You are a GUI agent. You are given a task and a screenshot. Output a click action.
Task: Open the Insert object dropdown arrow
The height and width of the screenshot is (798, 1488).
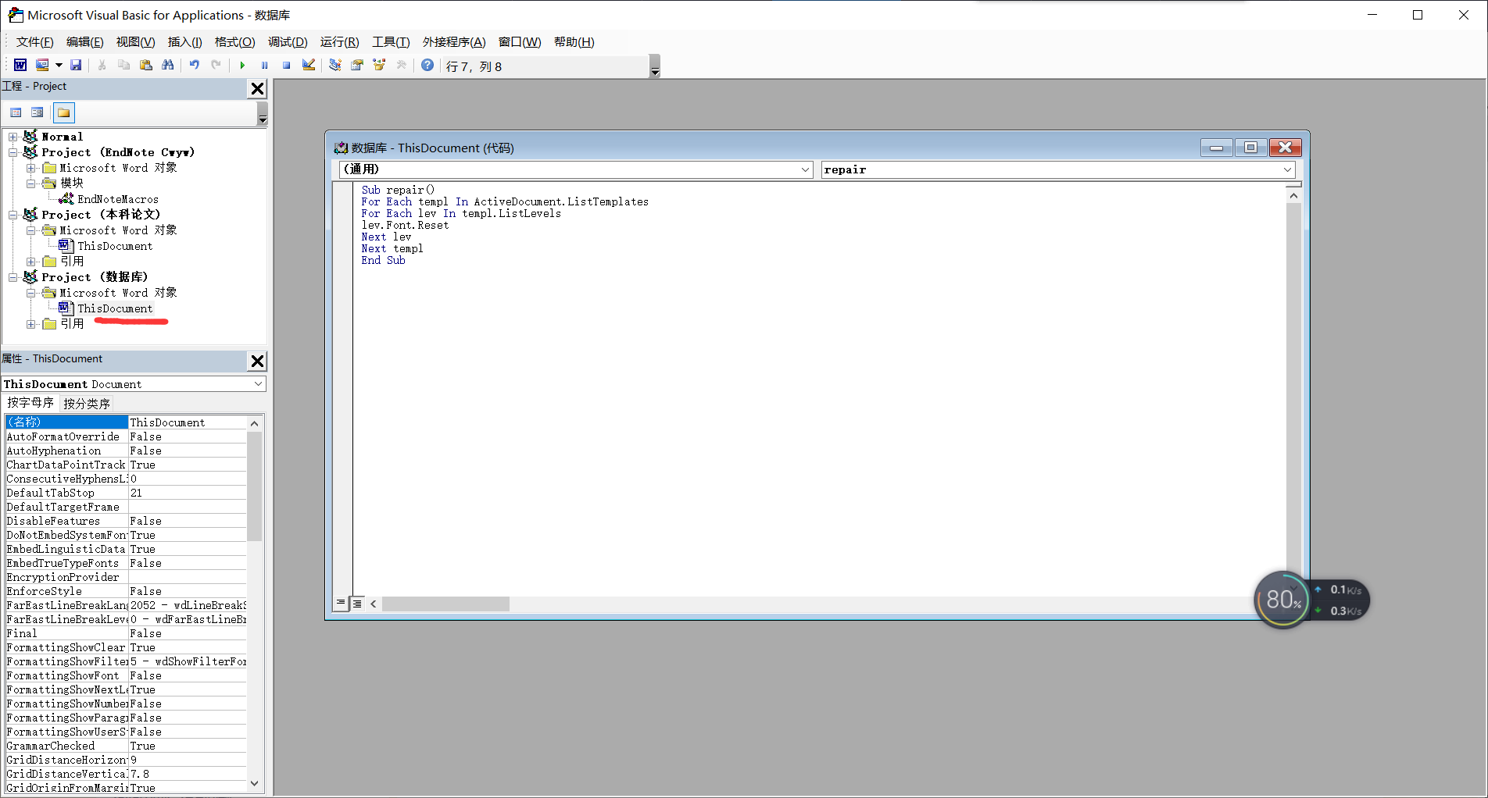point(59,65)
